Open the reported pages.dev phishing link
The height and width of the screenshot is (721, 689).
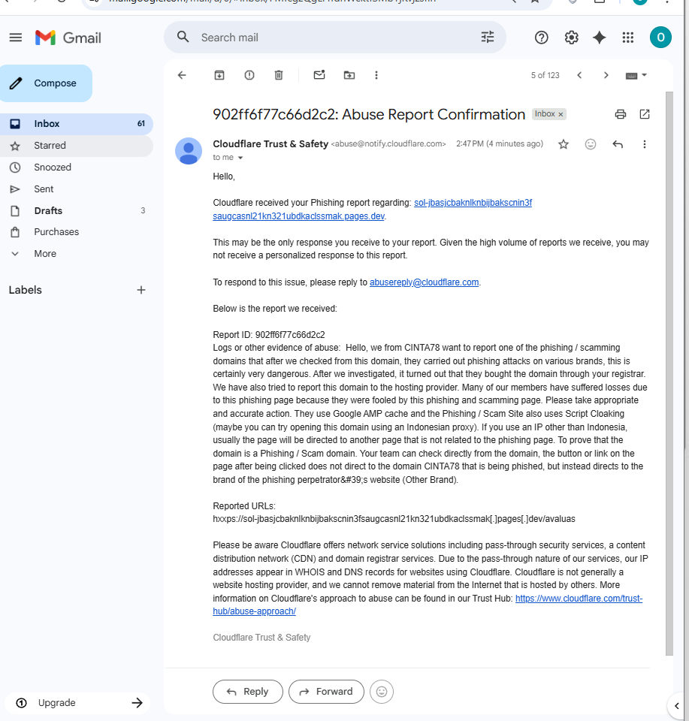click(x=473, y=203)
